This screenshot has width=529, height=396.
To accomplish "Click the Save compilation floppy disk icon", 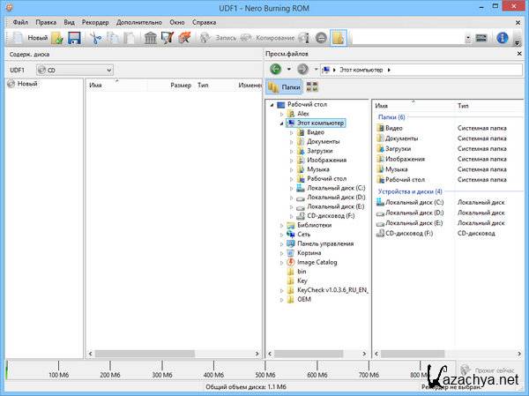I will point(74,38).
